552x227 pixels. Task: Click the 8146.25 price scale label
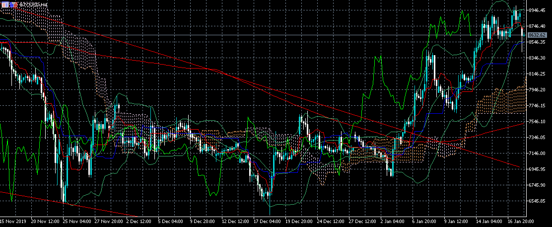coord(537,74)
